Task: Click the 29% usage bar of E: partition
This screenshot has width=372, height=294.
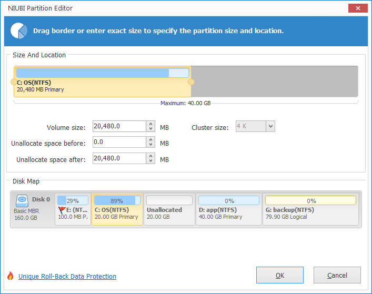Action: point(73,200)
